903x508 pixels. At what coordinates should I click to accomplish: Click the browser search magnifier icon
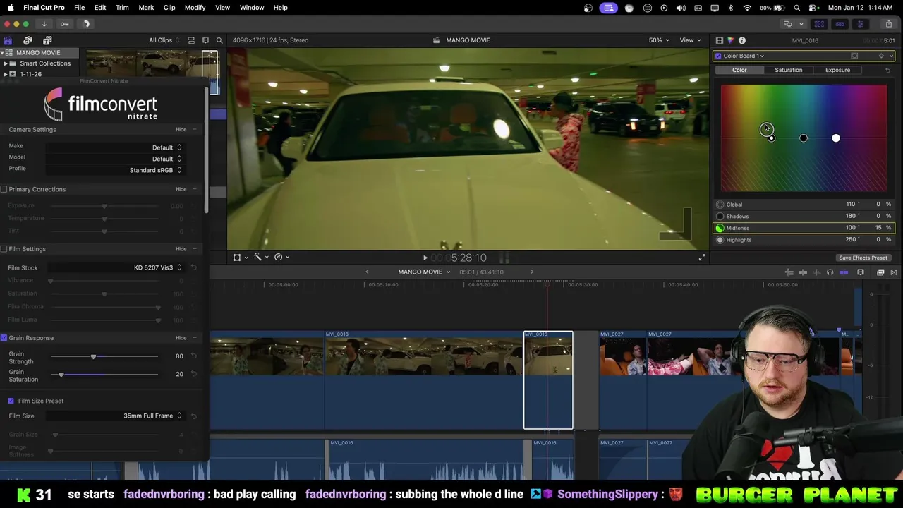click(219, 40)
